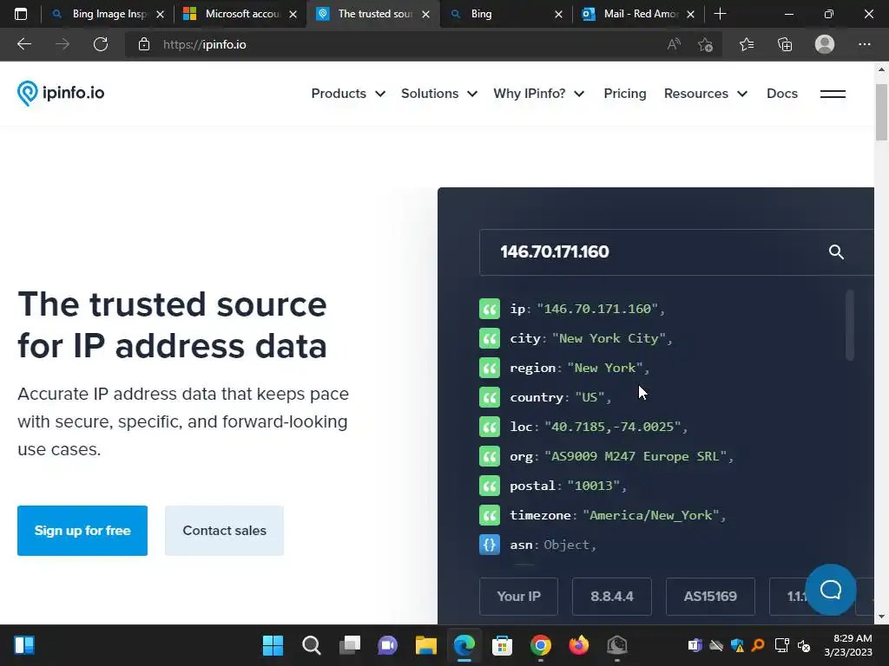Click the browser address bar URL

point(205,44)
